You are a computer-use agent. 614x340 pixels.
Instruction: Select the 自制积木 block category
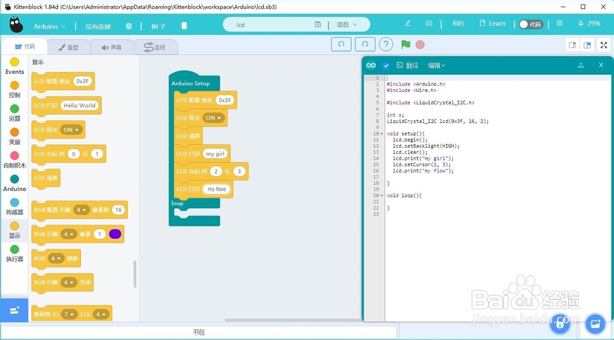pos(15,160)
